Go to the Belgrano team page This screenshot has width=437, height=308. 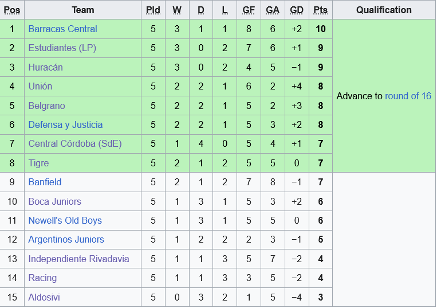point(46,106)
